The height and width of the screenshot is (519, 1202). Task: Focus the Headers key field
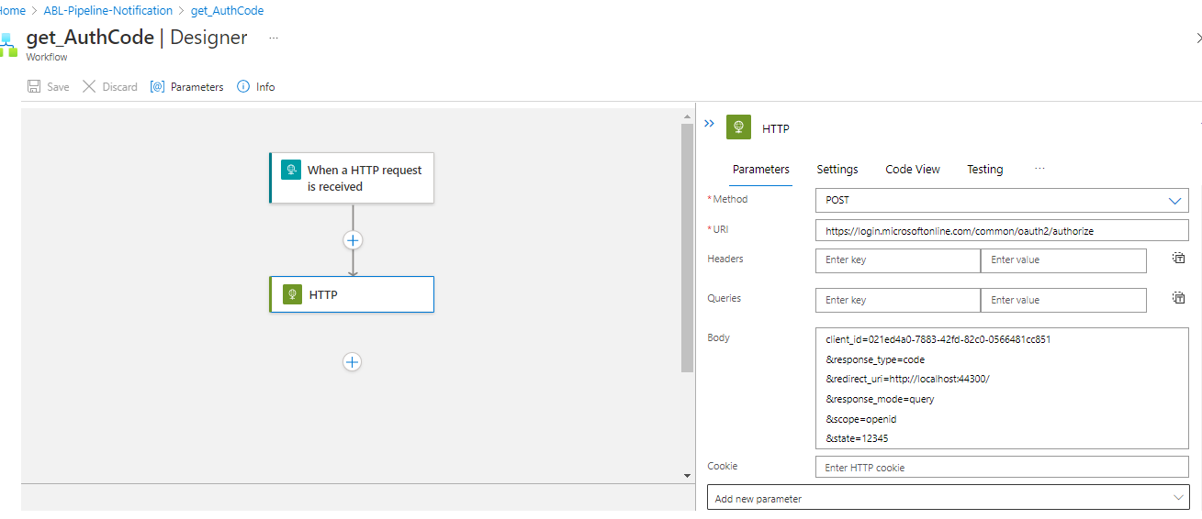coord(898,260)
